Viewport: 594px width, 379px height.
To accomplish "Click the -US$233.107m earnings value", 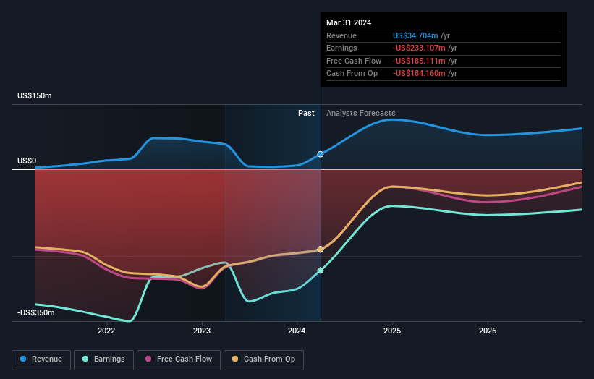I will [419, 48].
